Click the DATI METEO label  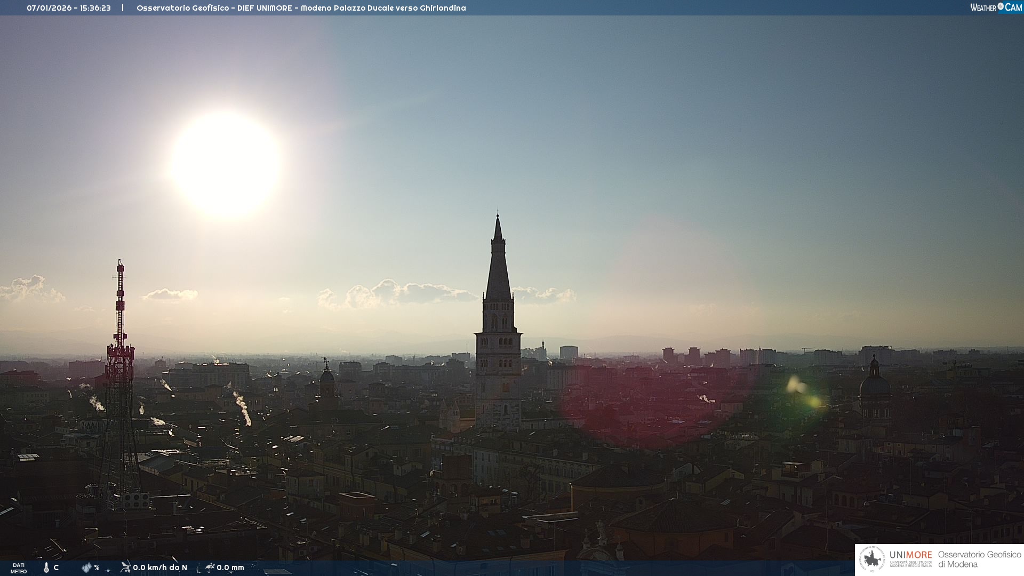coord(19,568)
